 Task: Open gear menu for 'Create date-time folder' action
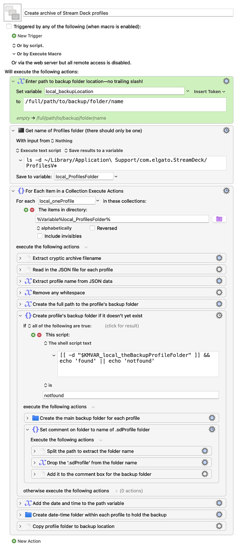point(219,515)
